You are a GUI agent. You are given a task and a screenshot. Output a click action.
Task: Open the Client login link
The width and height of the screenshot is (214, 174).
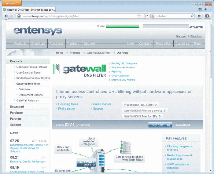point(196,36)
